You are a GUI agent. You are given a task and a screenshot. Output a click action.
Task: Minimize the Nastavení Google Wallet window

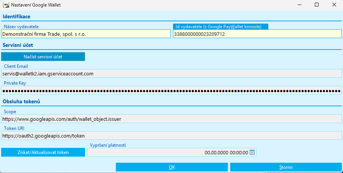coord(300,5)
